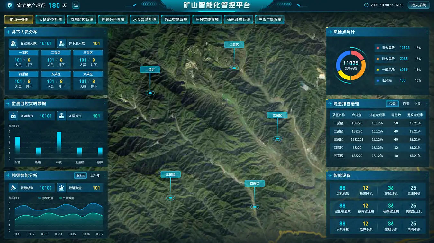Open the 视频智能分析 panel options dots
This screenshot has height=243, width=434.
pyautogui.click(x=105, y=175)
